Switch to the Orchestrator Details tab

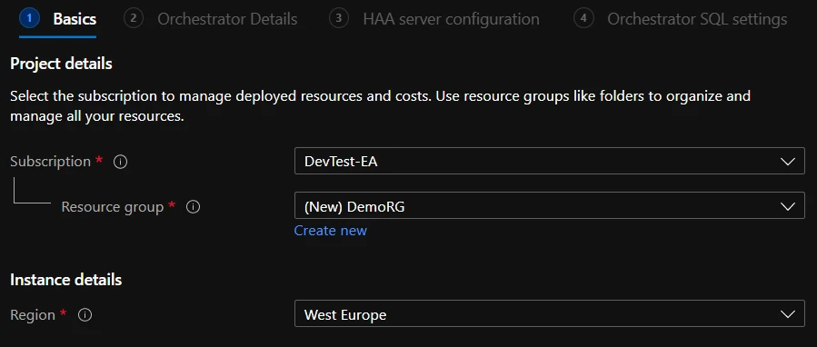tap(227, 19)
